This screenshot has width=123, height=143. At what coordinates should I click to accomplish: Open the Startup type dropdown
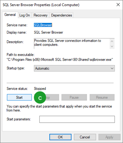[74, 68]
